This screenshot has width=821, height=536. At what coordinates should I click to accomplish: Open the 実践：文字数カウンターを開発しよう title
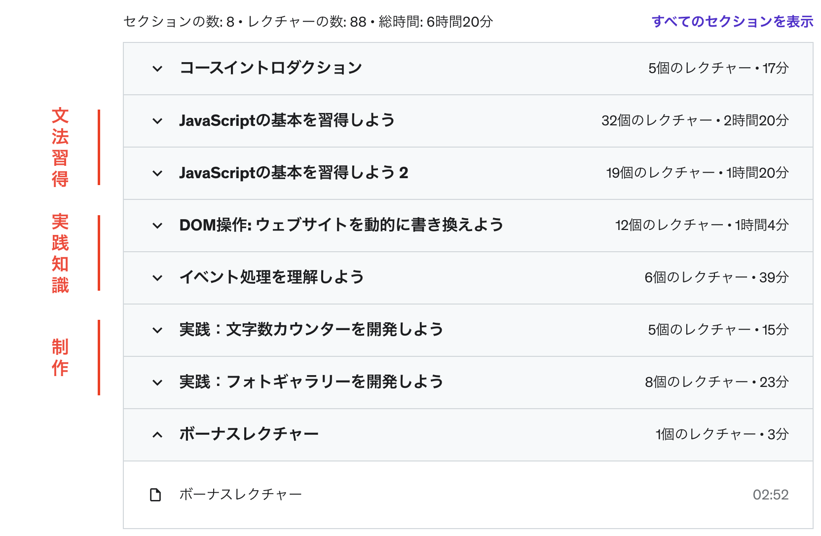pos(311,330)
